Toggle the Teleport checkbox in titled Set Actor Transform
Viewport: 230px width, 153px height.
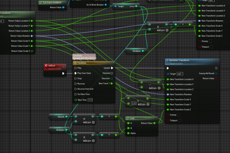[180, 121]
